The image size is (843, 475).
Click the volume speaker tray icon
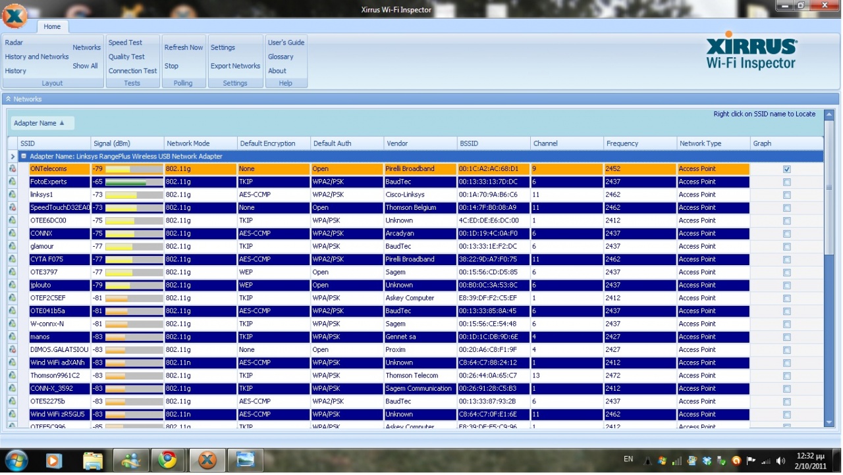pyautogui.click(x=781, y=461)
